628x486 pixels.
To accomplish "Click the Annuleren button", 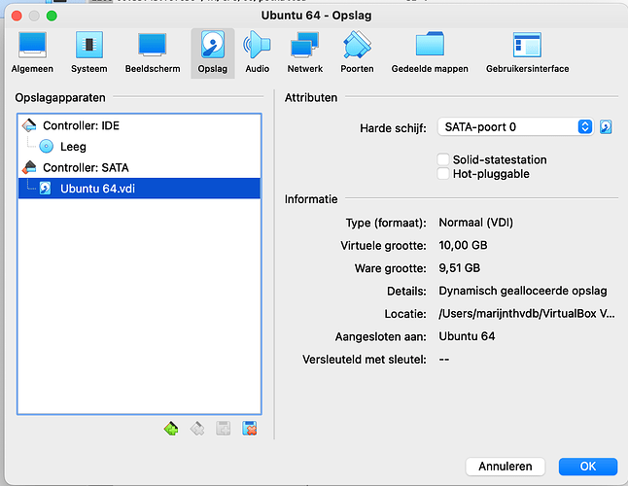I will point(505,467).
